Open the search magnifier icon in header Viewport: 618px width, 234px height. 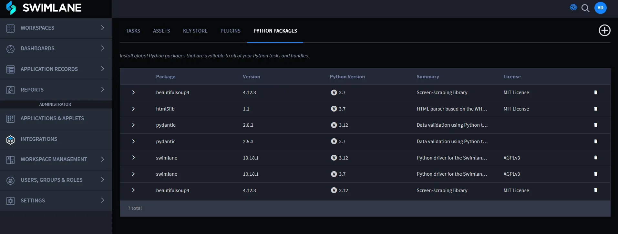[585, 8]
